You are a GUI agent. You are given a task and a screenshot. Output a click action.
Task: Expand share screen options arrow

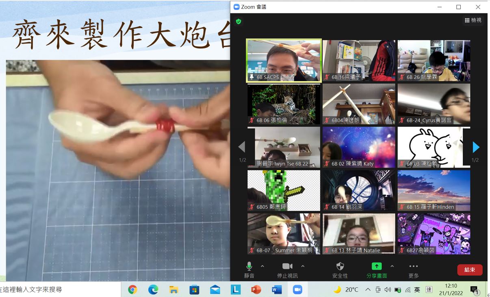[392, 266]
